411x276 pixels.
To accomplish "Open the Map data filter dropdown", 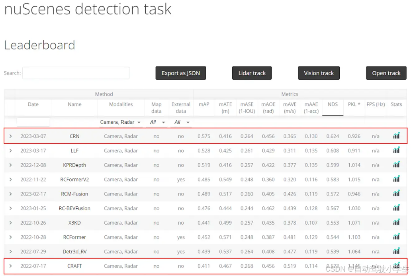I will (x=157, y=122).
